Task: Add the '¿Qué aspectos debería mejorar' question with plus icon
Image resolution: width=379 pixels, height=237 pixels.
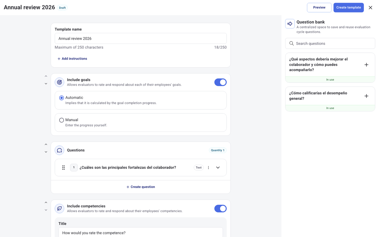Action: (366, 65)
